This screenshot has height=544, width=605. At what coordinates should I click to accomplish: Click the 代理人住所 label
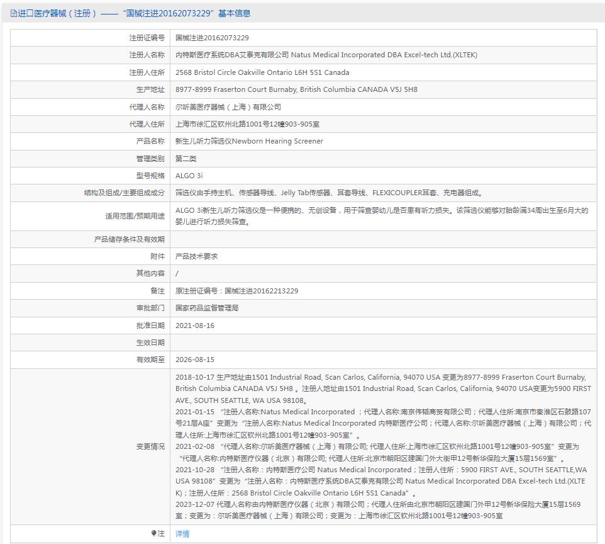pos(147,124)
